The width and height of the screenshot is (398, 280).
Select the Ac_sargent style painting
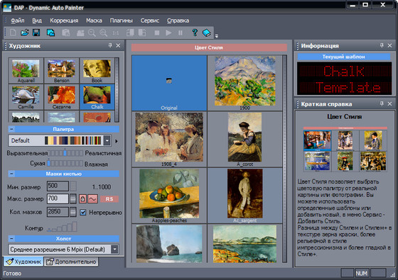click(245, 196)
